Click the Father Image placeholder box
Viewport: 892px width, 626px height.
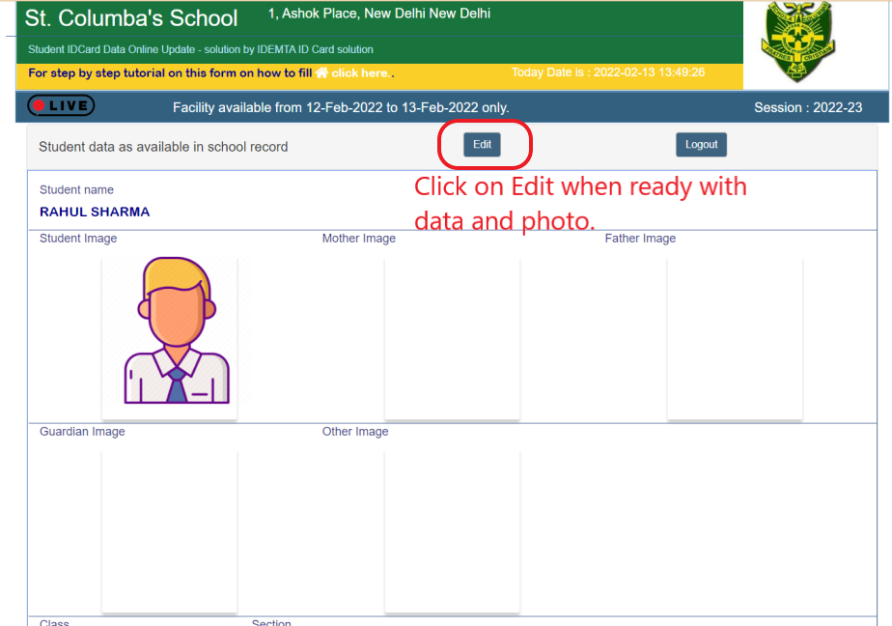click(735, 338)
